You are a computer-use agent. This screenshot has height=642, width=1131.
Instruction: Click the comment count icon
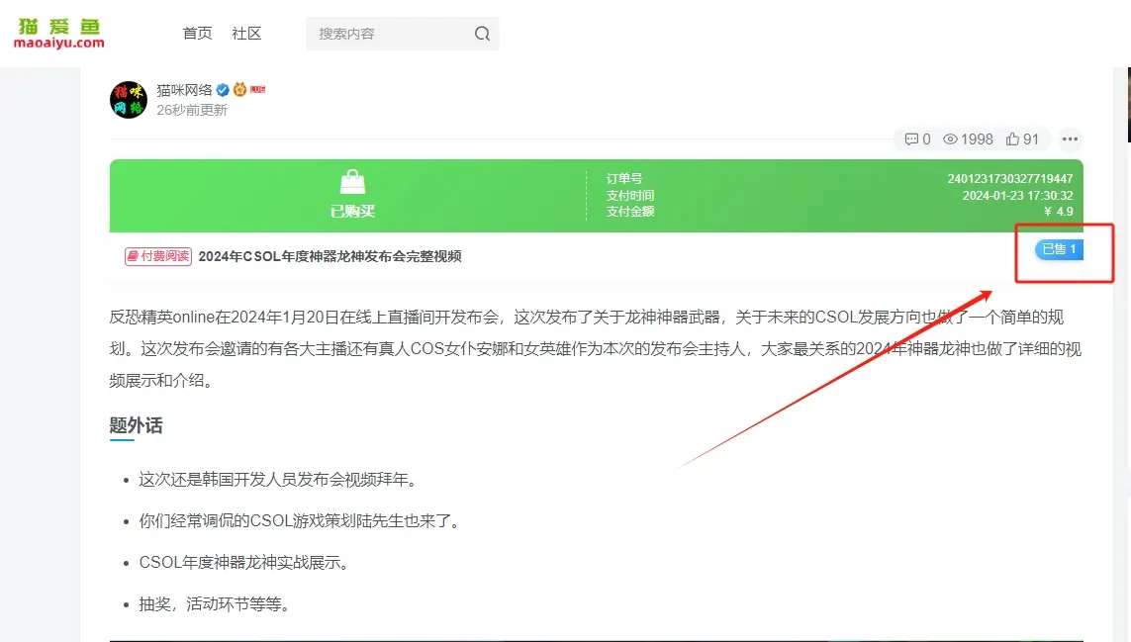click(911, 139)
